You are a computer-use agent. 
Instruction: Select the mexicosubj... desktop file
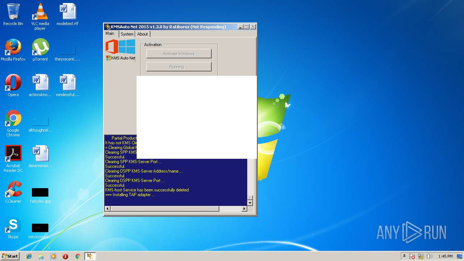(x=40, y=231)
